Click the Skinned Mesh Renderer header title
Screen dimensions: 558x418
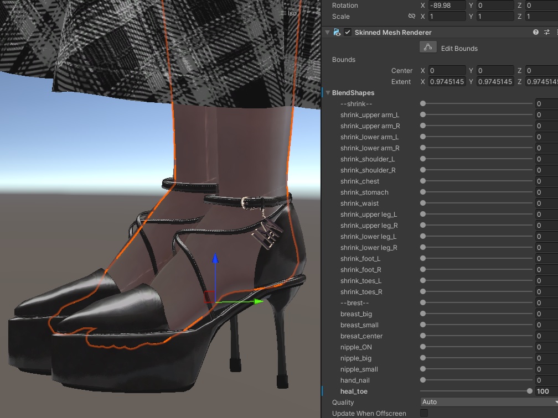coord(393,33)
